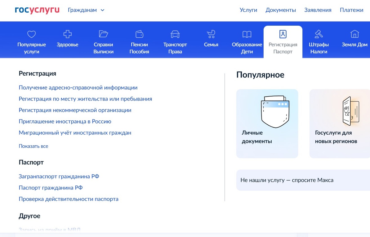Open the Здоровье category icon

click(67, 34)
